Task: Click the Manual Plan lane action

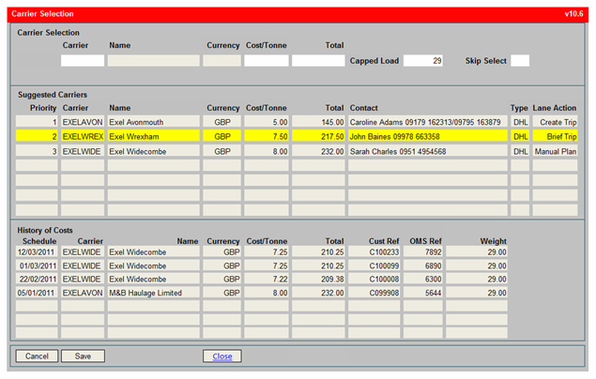Action: [x=555, y=152]
